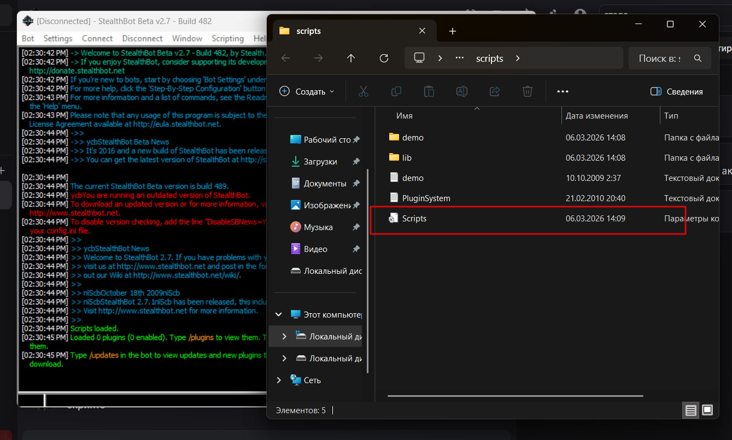Click the scripts breadcrumb in address bar
Image resolution: width=732 pixels, height=440 pixels.
490,58
